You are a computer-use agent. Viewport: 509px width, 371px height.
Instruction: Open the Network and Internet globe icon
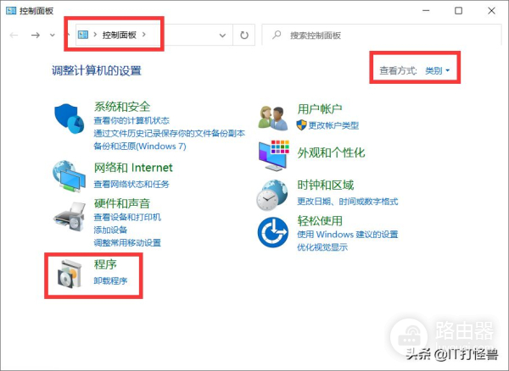pos(70,176)
